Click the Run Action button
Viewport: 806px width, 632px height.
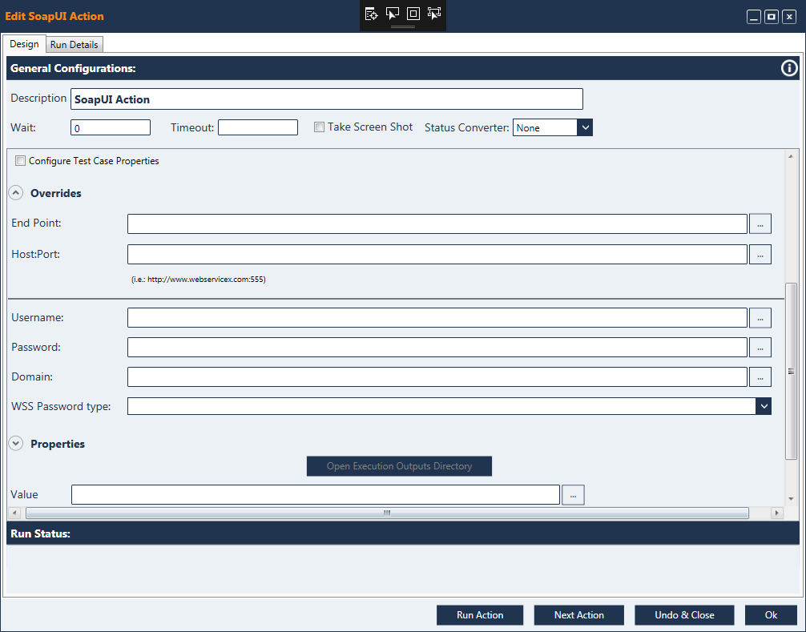[x=480, y=615]
